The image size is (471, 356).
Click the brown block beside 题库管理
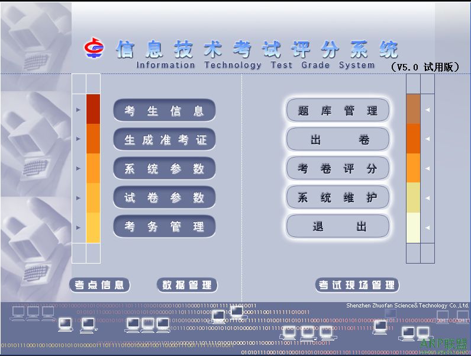pos(413,109)
